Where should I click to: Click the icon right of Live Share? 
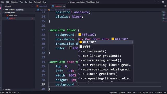19,93
